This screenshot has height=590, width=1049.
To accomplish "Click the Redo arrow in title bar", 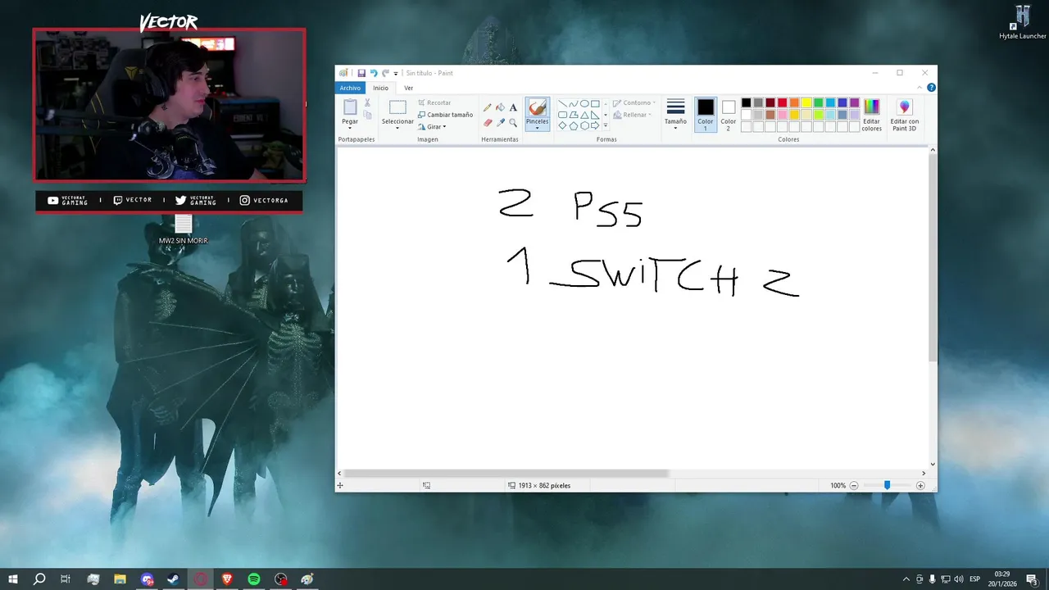I will click(385, 73).
